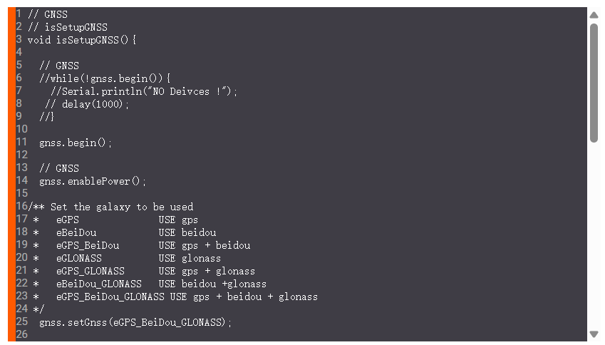Click the "void isSetupGNSS(){" function declaration
This screenshot has height=345, width=605.
[81, 40]
